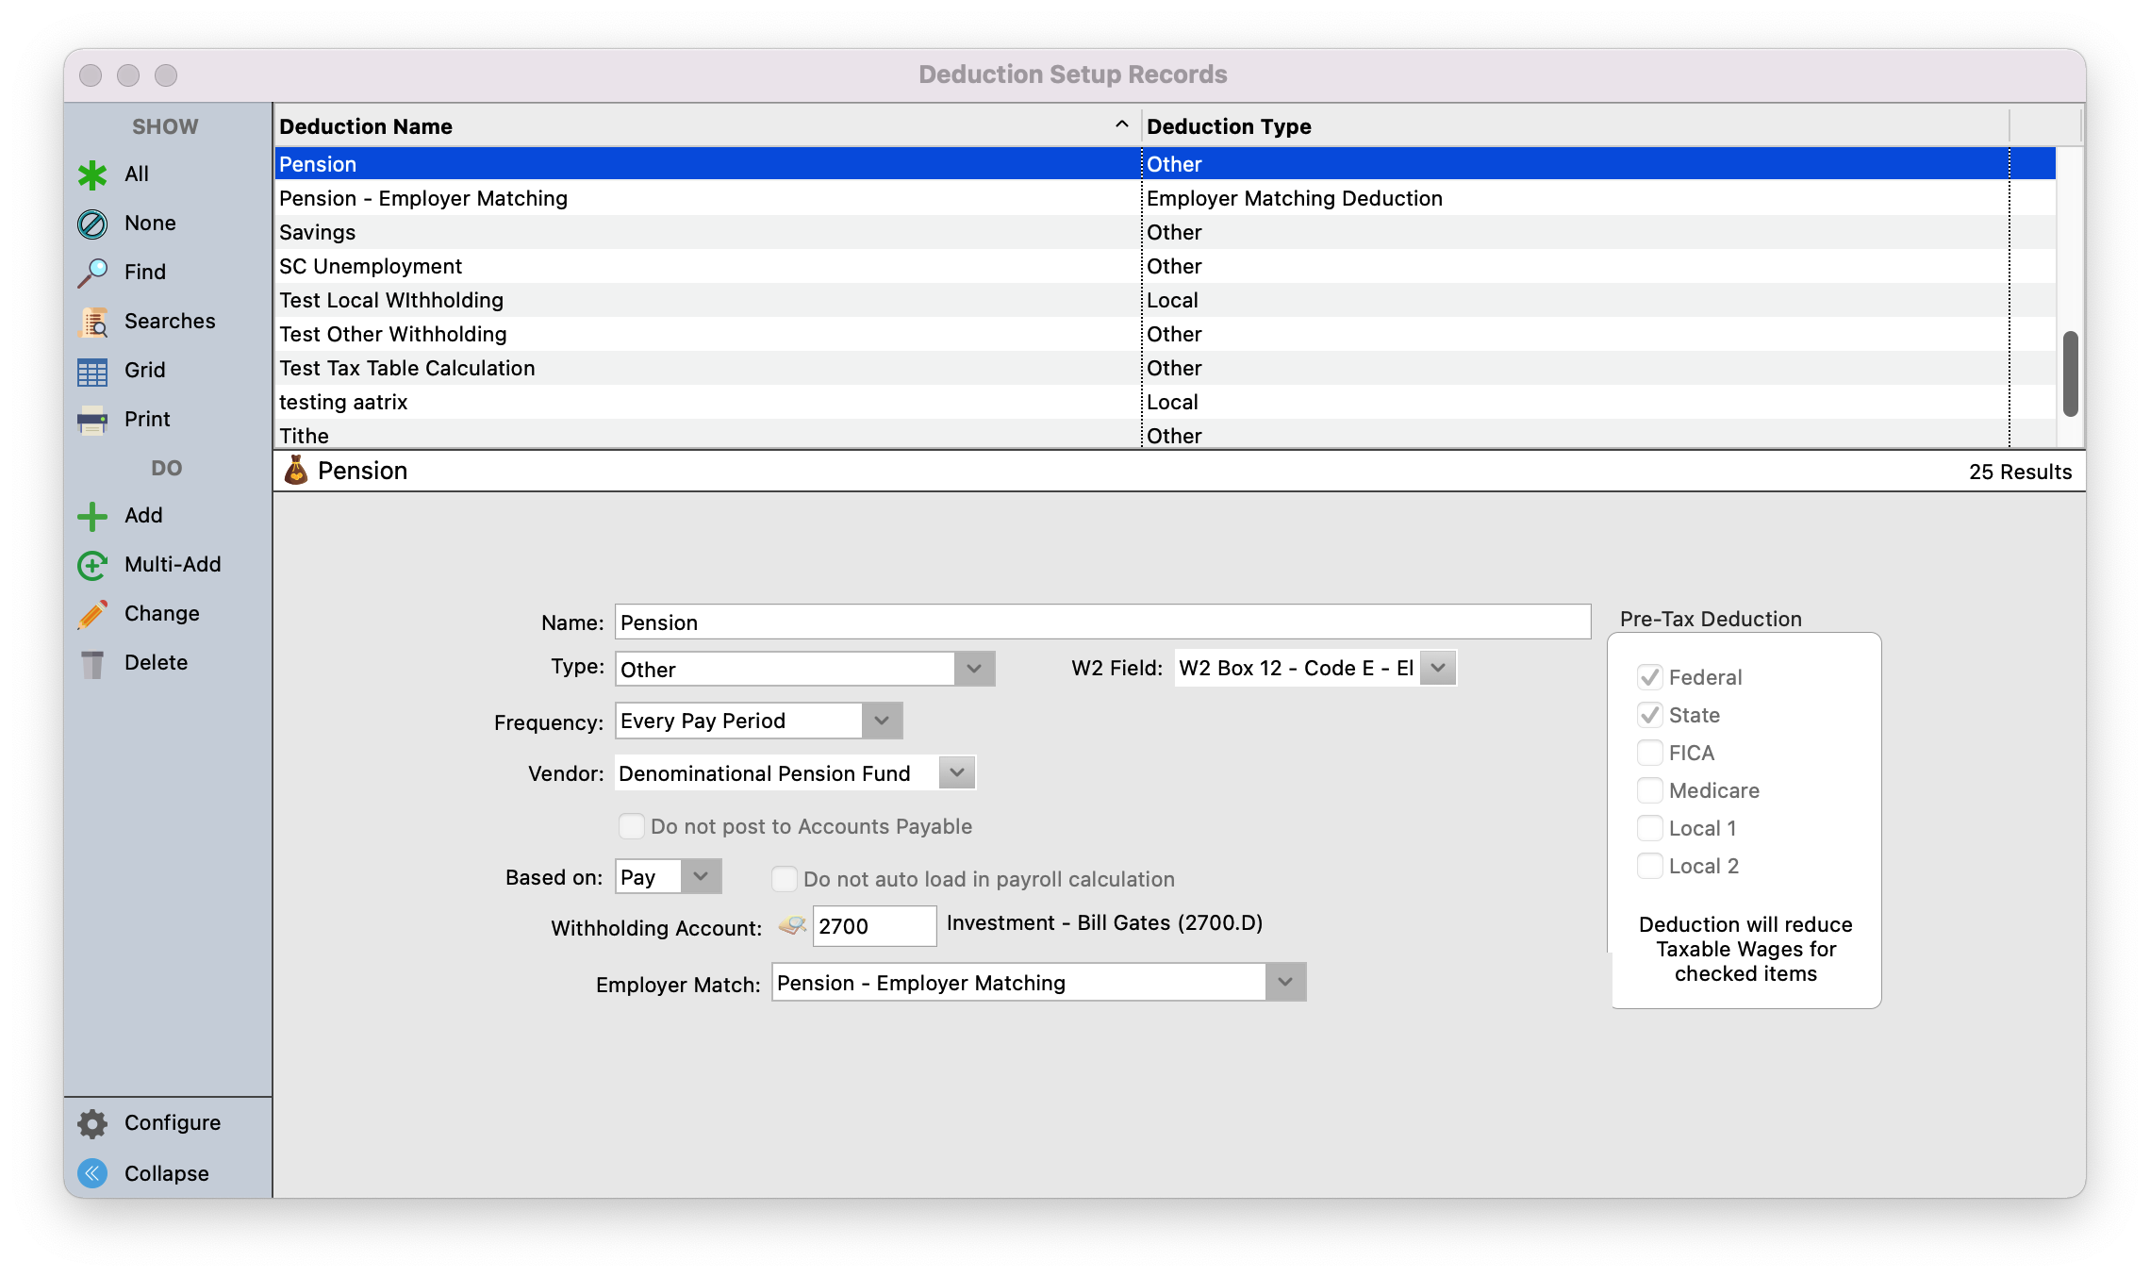Click the pencil Change icon
Screen dimensions: 2150x1277
(x=92, y=614)
